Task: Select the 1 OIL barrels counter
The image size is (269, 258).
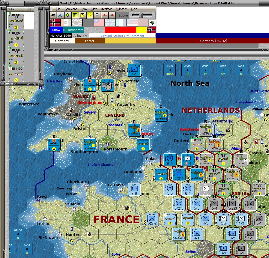Action: (107, 85)
